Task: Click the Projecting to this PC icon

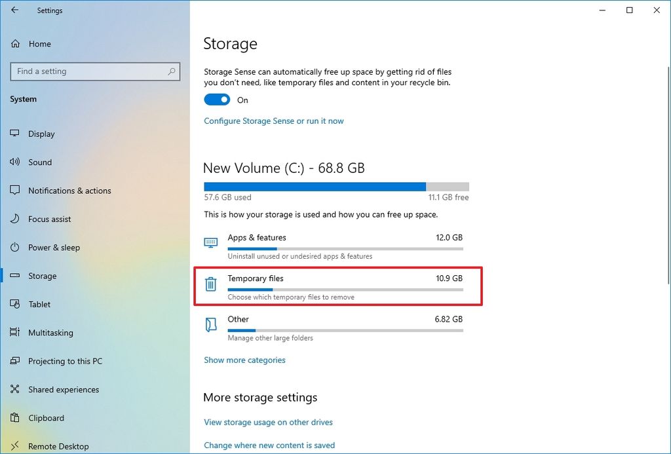Action: [x=14, y=361]
